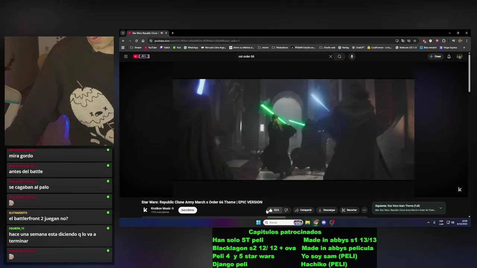Viewport: 477px width, 268px height.
Task: Select chat message 'se cagaban al palo'
Action: 29,187
